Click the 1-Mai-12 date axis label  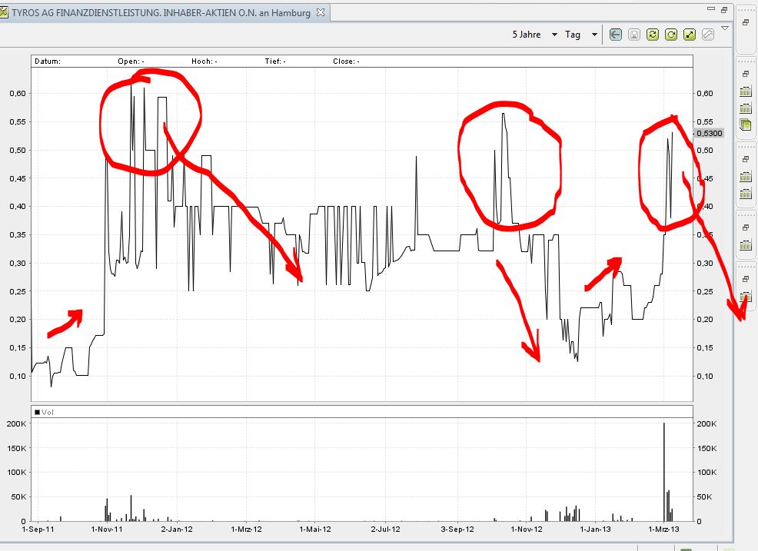pyautogui.click(x=315, y=529)
